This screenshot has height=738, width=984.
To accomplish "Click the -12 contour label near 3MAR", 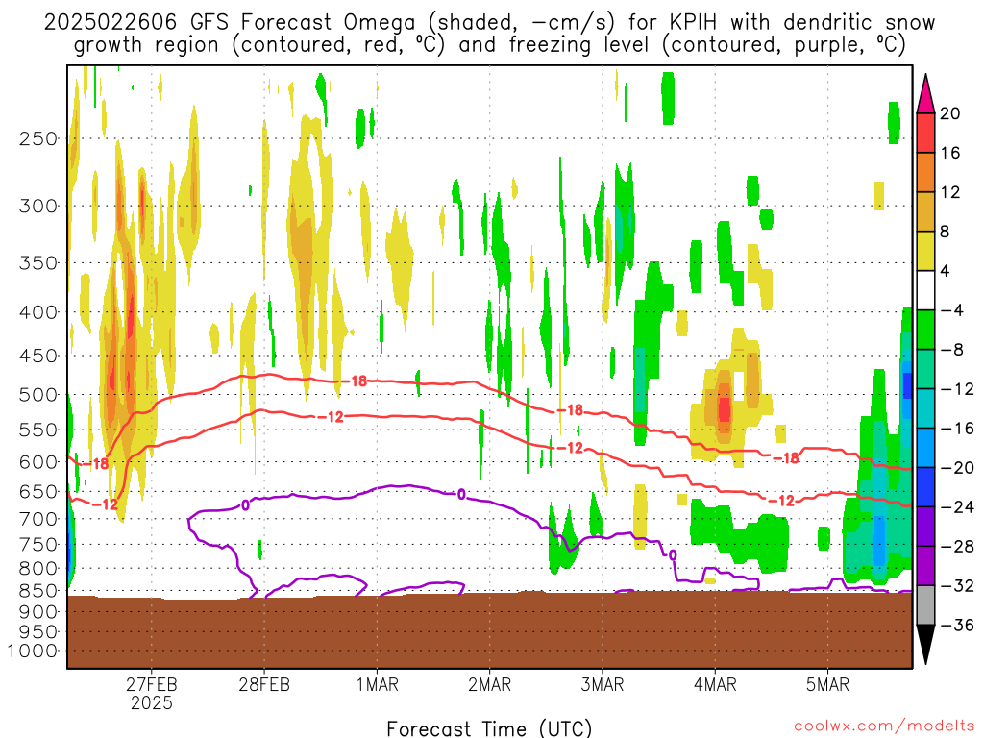I will pyautogui.click(x=572, y=448).
